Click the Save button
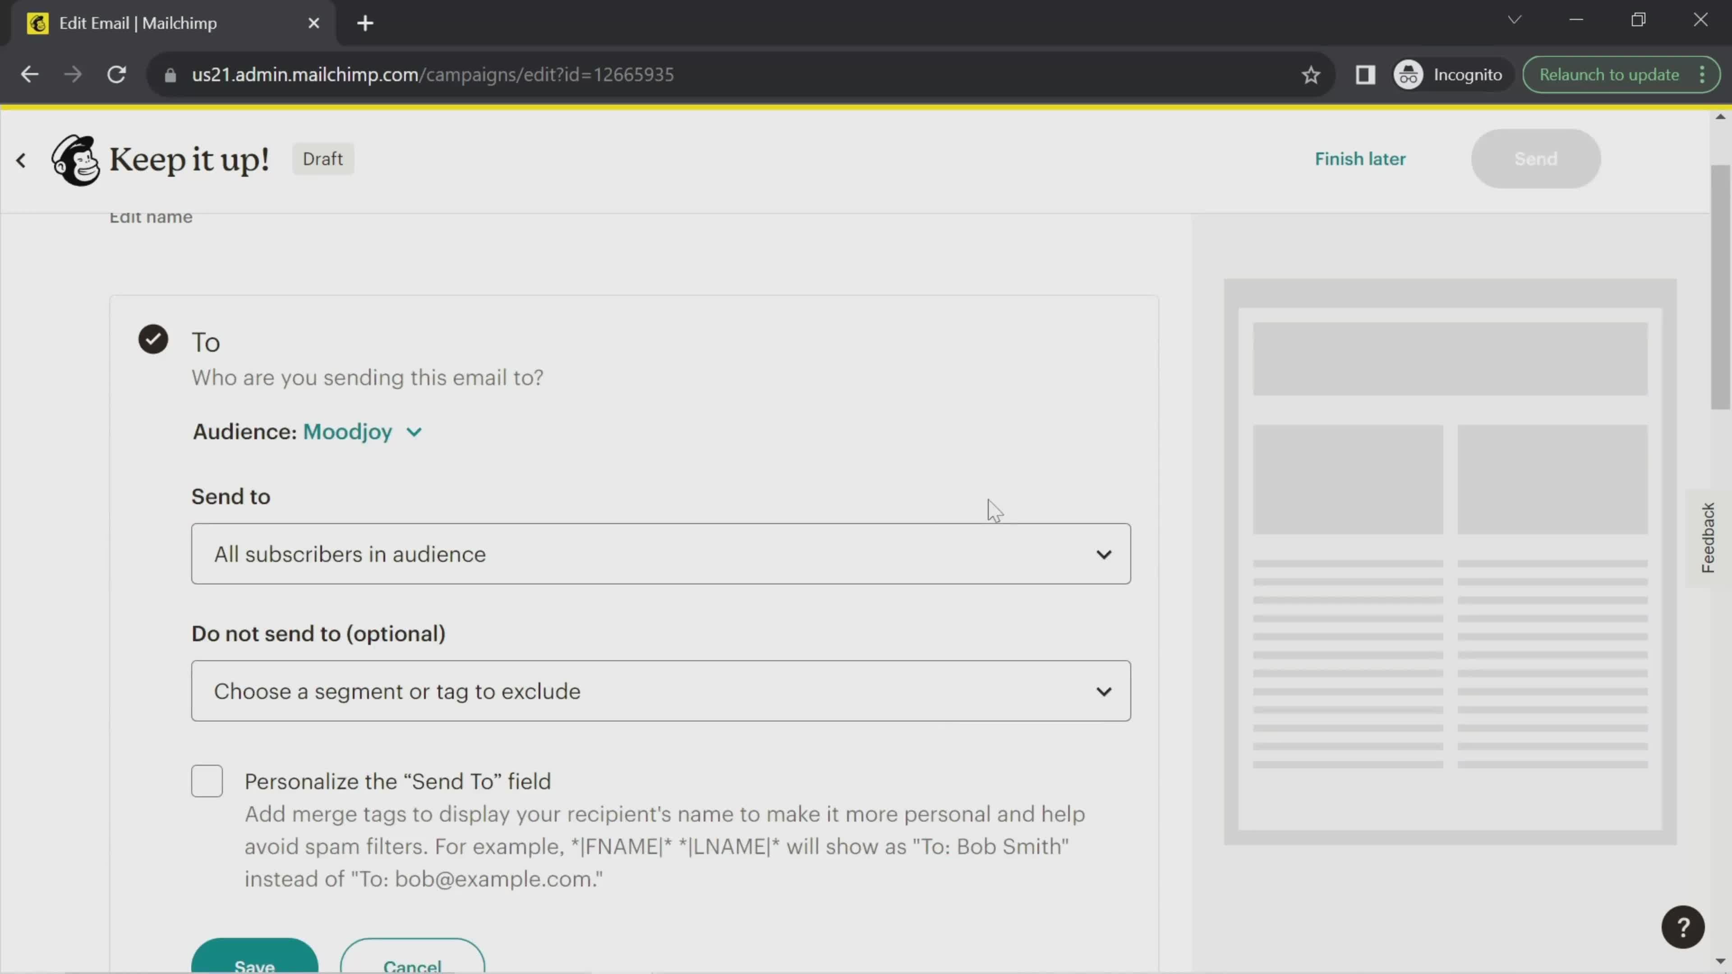The image size is (1732, 974). click(x=254, y=965)
